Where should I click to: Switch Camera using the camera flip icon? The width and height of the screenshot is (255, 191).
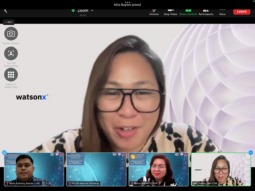coord(11,33)
